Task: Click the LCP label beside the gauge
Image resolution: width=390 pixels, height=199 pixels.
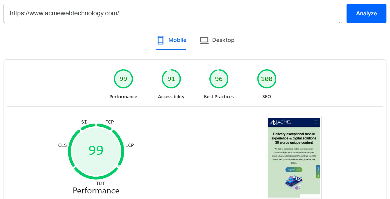Action: (130, 145)
